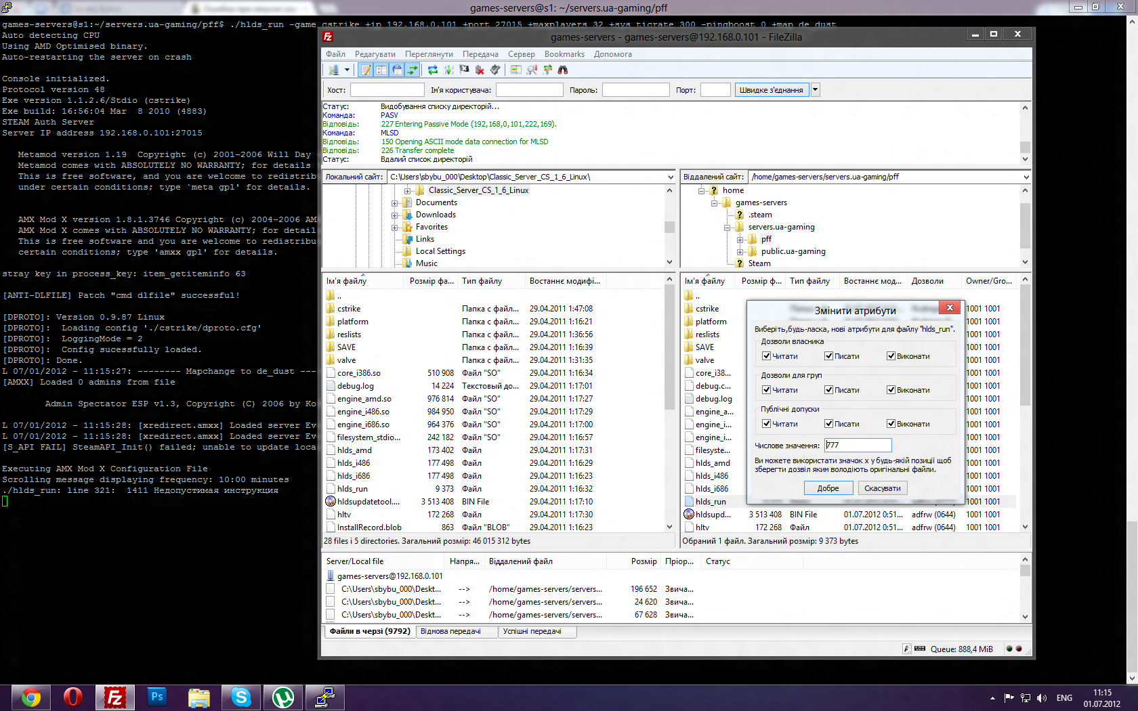
Task: Uncheck public permission Писати
Action: point(828,424)
